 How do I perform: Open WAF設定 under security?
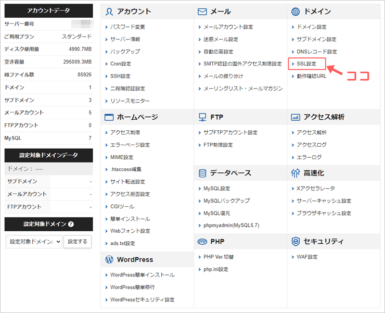click(307, 257)
